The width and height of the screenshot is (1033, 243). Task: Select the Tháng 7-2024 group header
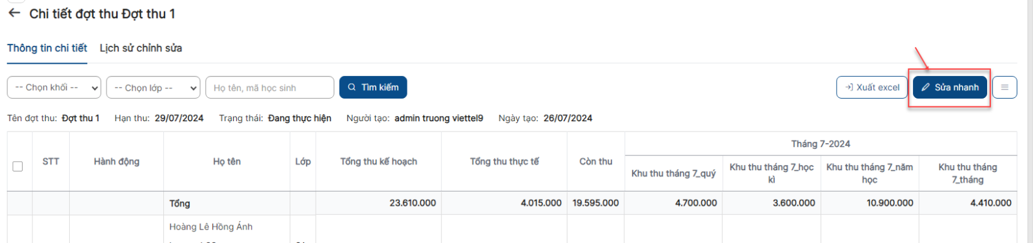click(821, 144)
